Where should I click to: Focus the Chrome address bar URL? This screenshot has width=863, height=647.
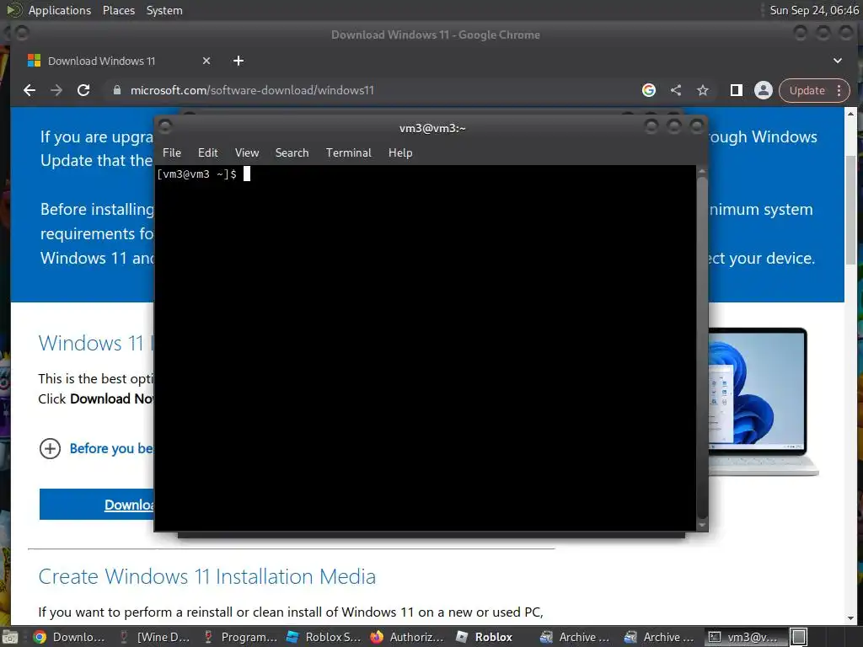coord(252,90)
